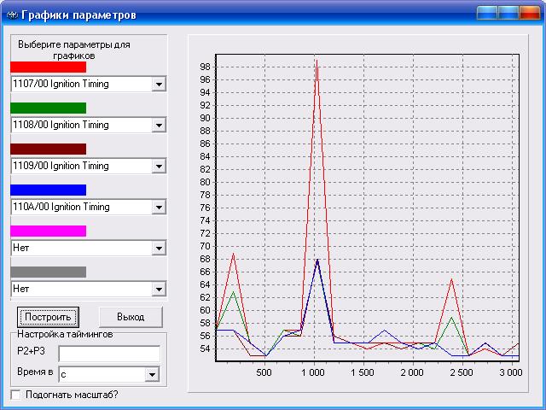Select the gray color swatch

point(48,272)
